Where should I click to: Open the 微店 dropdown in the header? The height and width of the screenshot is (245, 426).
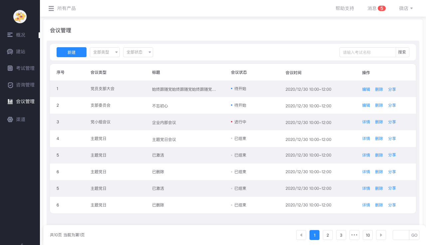click(406, 8)
